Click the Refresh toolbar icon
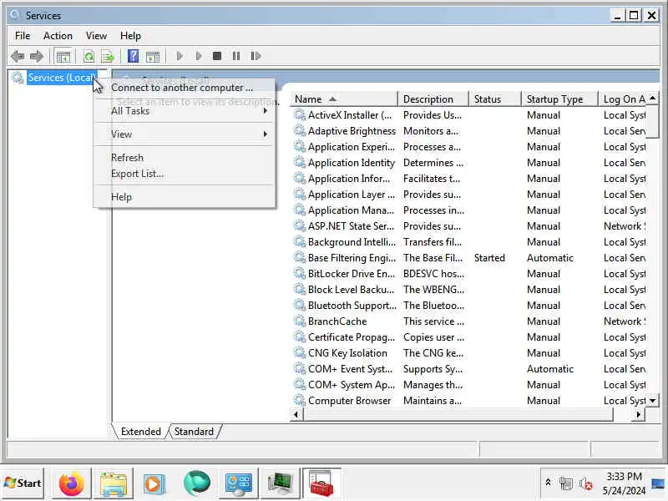The image size is (668, 501). point(89,56)
